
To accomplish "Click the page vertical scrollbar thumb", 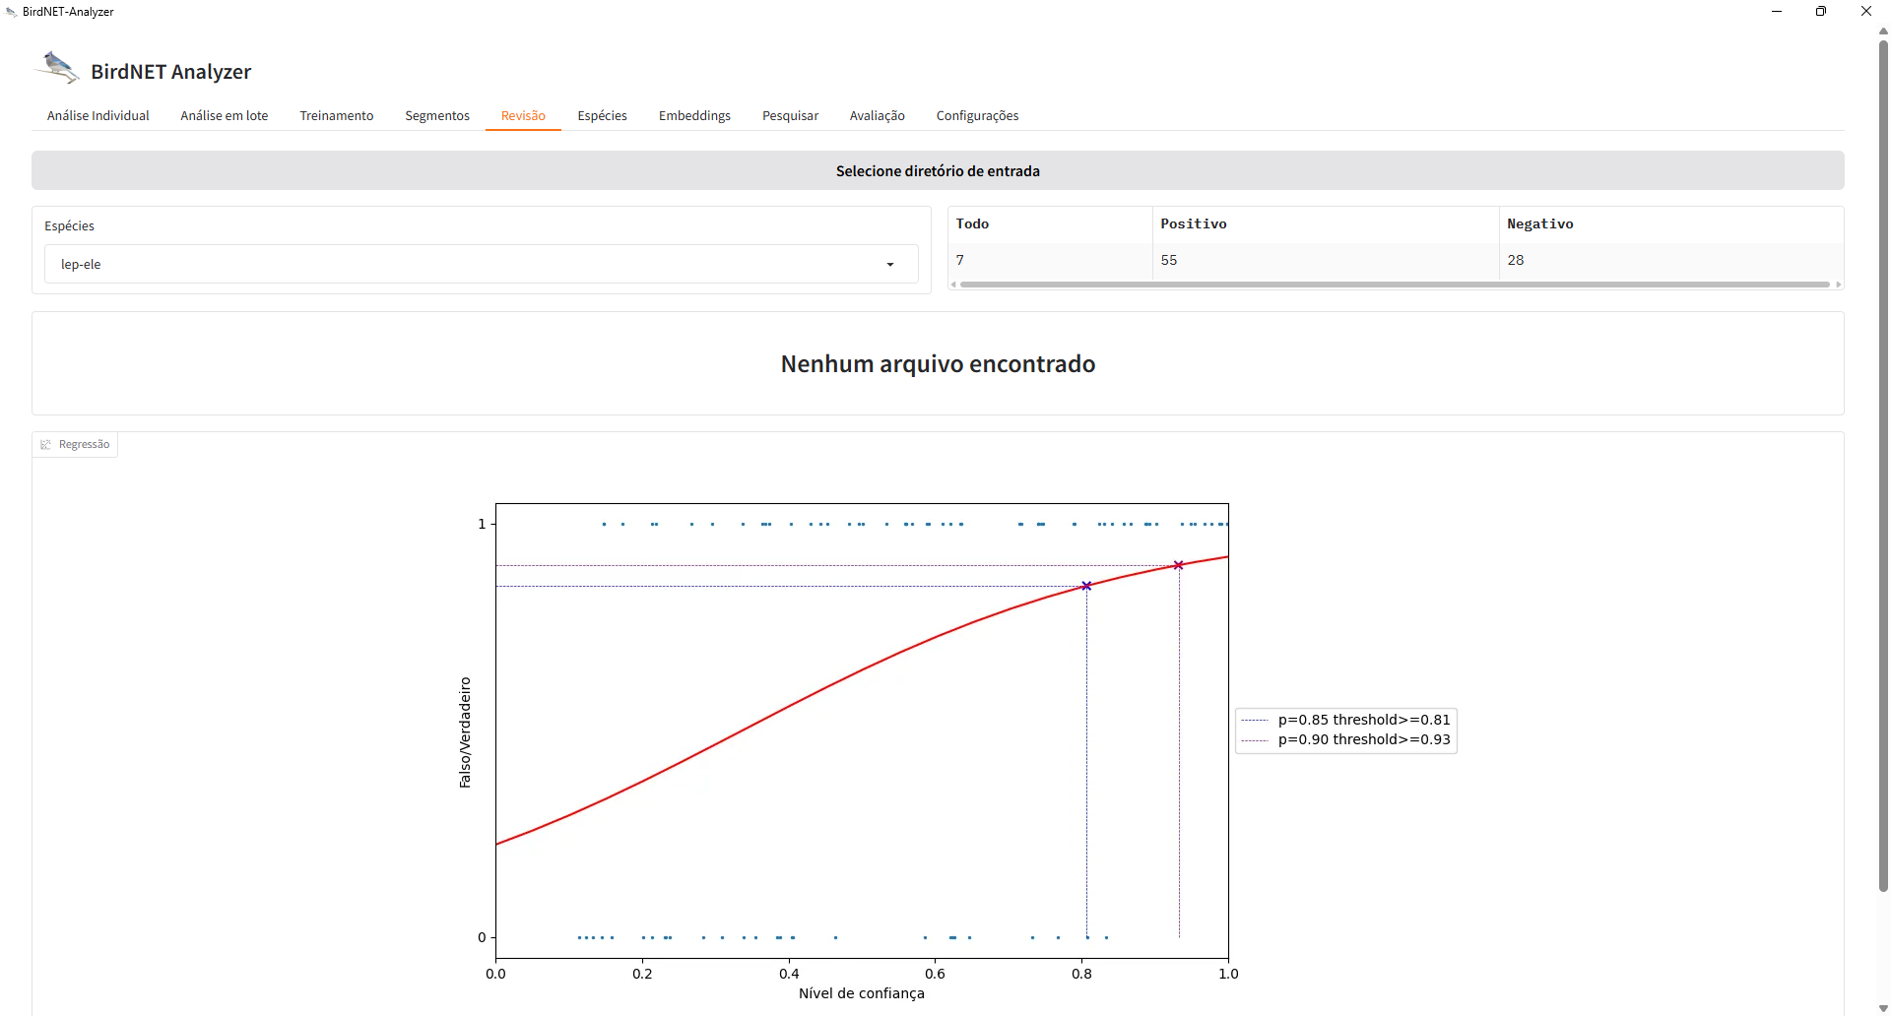I will tap(1883, 465).
